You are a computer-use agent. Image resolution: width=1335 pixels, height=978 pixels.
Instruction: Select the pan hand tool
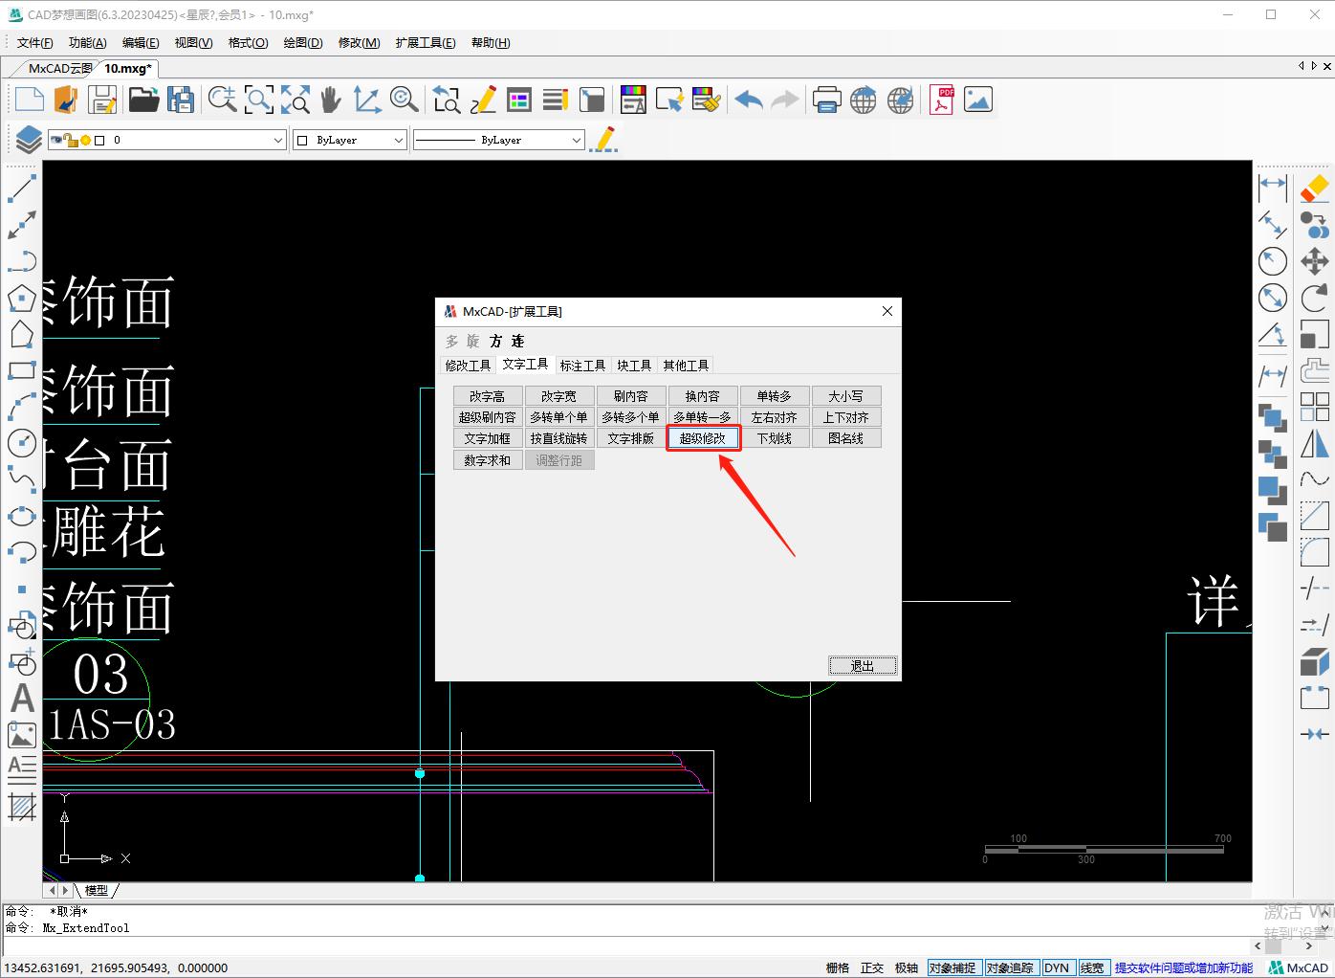click(x=331, y=100)
